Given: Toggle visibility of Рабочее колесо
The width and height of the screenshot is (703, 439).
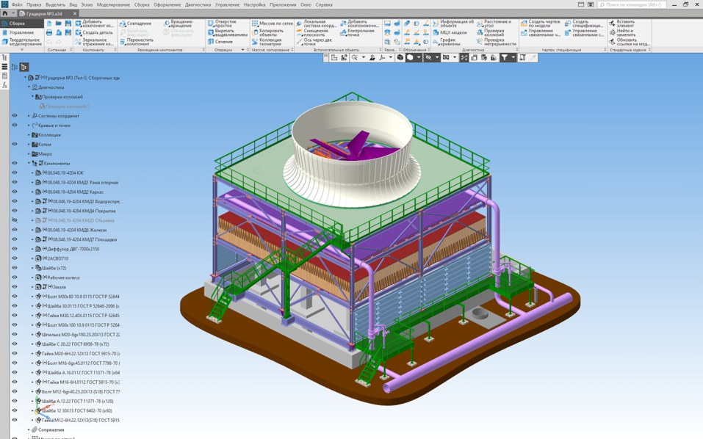Looking at the screenshot, I should click(14, 277).
